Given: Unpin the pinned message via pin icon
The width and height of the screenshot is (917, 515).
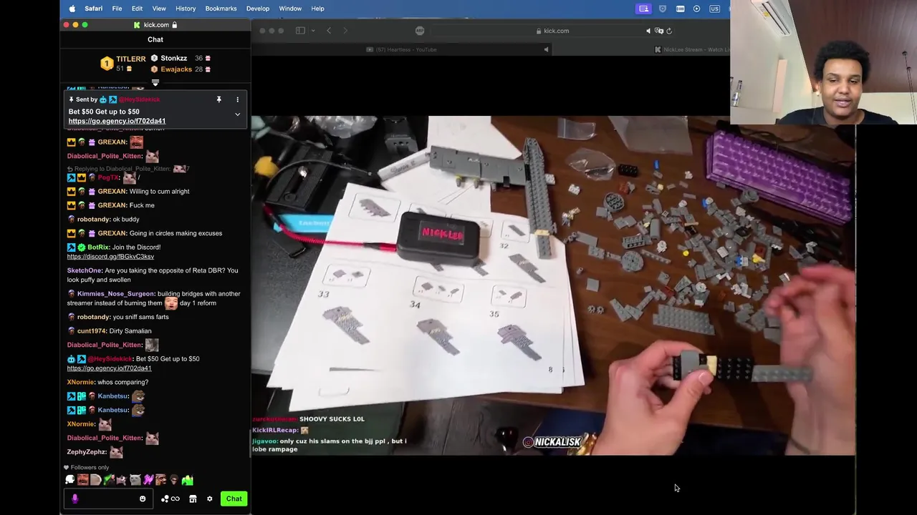Looking at the screenshot, I should click(x=219, y=99).
